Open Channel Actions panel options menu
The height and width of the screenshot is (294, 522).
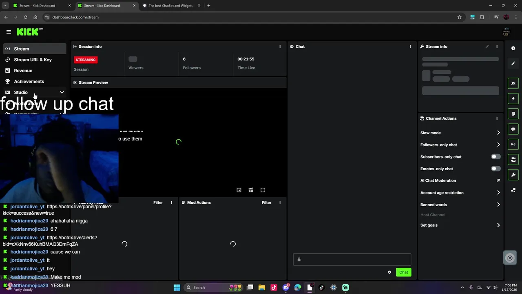tap(497, 118)
